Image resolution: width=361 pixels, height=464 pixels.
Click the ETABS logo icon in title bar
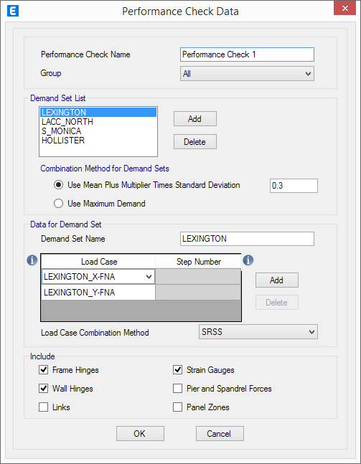click(x=13, y=11)
